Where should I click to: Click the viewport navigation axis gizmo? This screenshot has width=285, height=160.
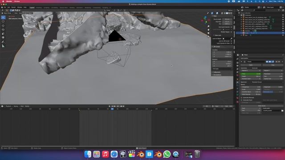coord(205,20)
